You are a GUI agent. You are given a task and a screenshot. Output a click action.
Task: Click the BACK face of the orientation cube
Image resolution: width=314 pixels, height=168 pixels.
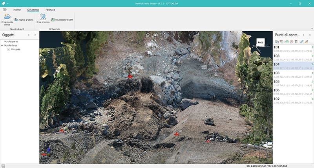click(260, 41)
